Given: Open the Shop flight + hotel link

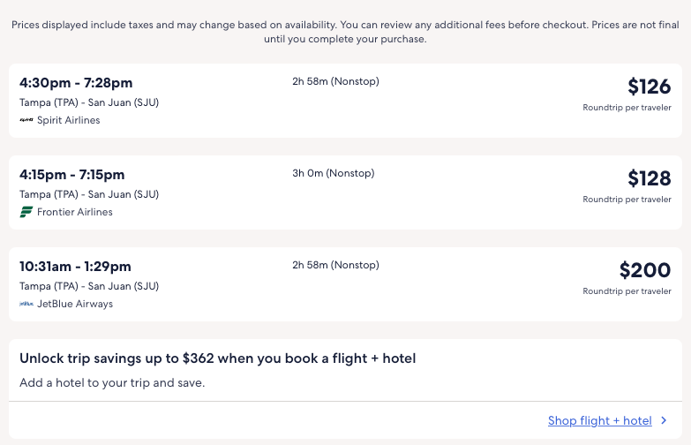Looking at the screenshot, I should click(599, 421).
